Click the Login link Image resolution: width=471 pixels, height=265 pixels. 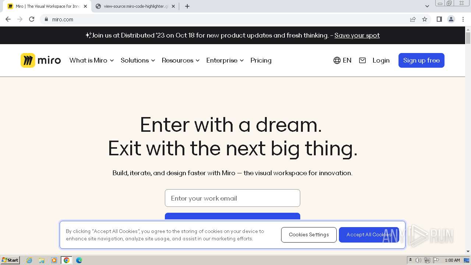[x=381, y=60]
